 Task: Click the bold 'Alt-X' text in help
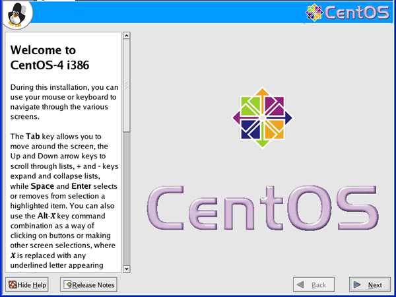(x=46, y=216)
